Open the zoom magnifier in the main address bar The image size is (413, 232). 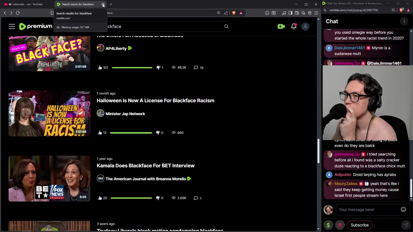(219, 13)
